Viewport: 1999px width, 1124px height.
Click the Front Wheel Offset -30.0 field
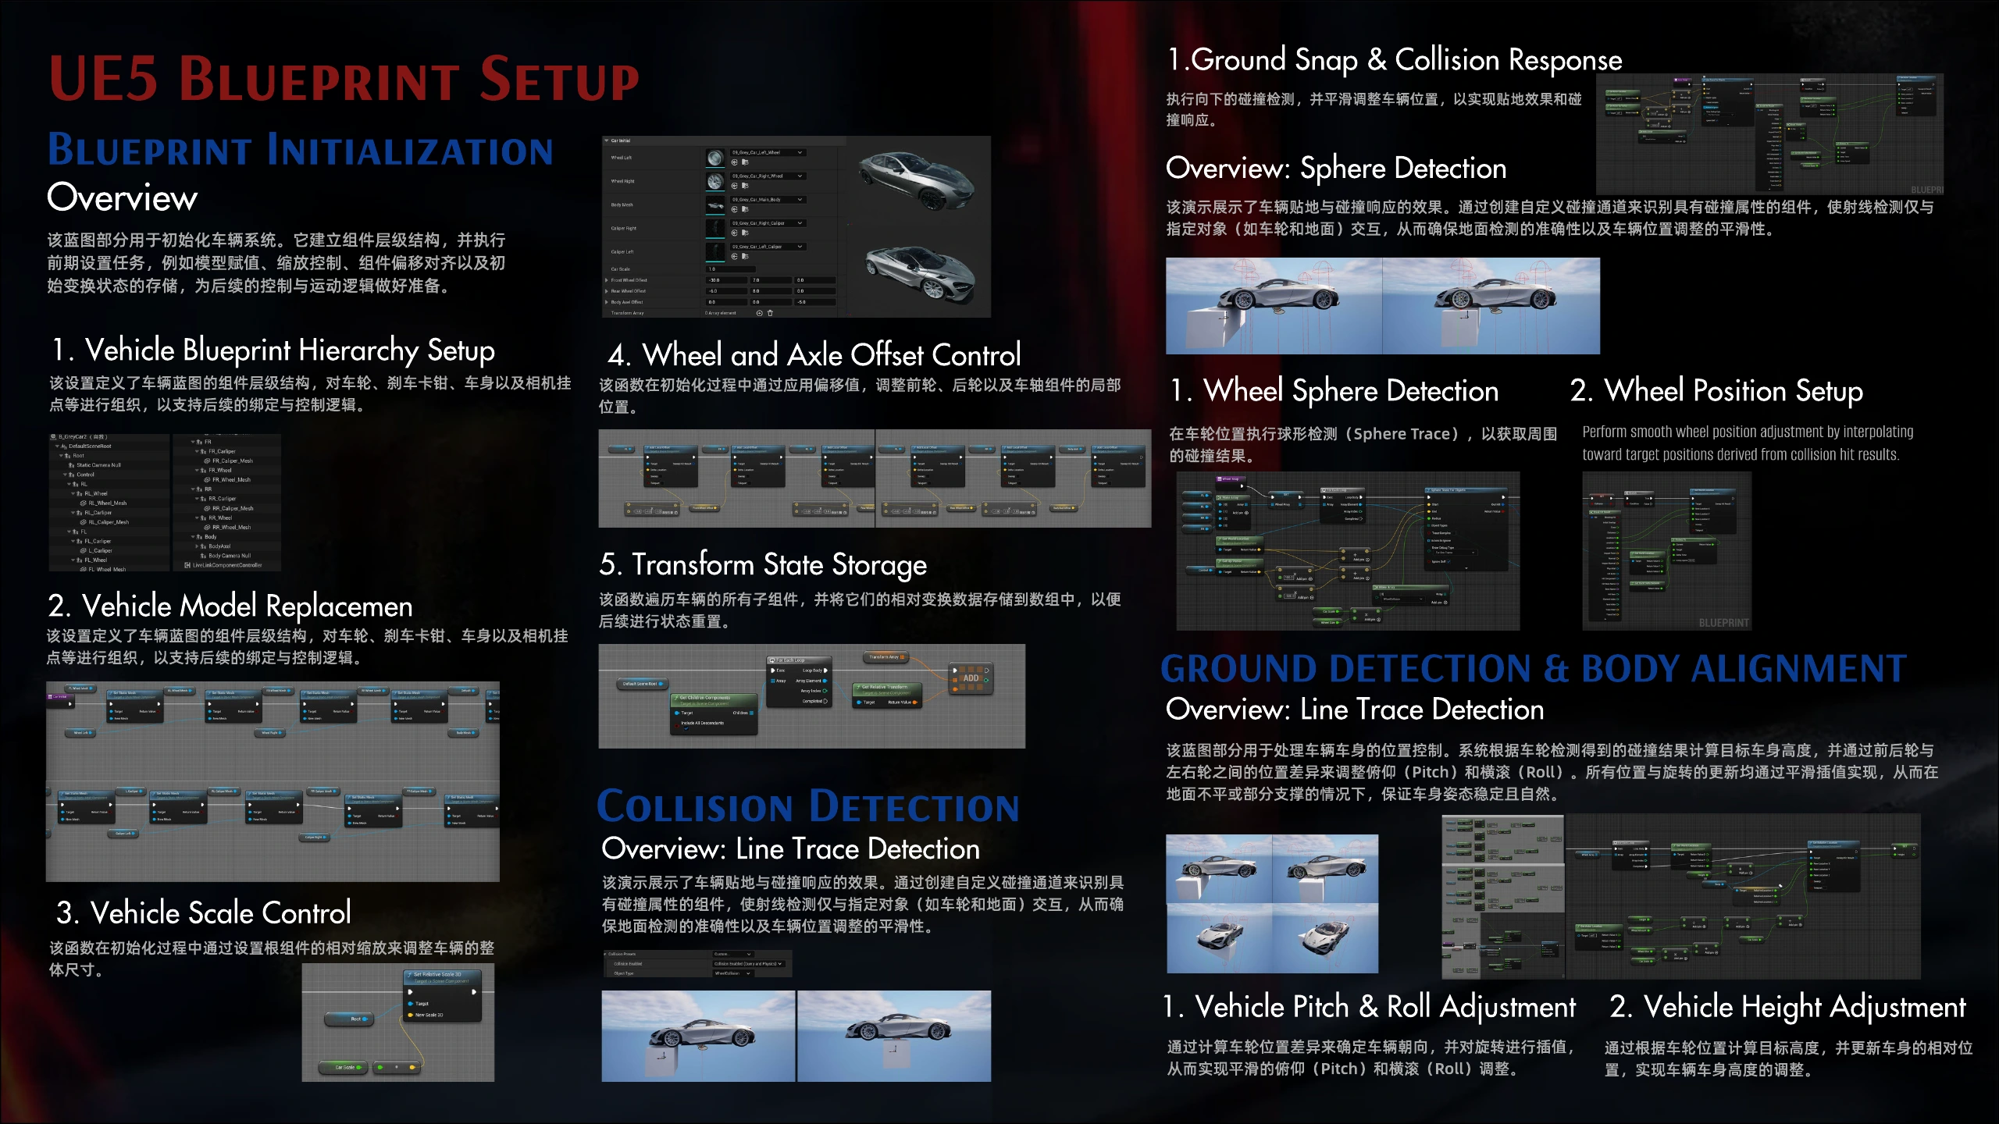click(x=726, y=280)
